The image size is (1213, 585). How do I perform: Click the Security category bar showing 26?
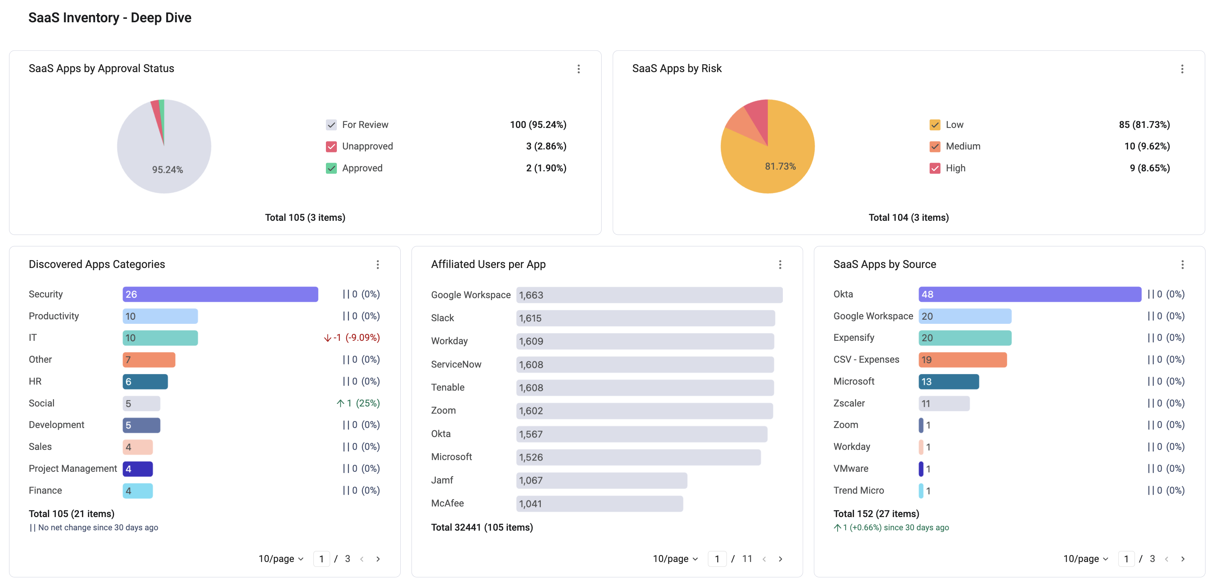pyautogui.click(x=221, y=294)
